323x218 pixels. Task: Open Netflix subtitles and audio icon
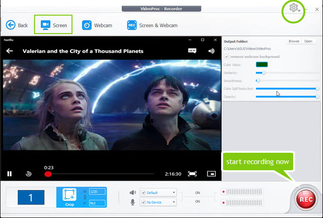point(192,51)
